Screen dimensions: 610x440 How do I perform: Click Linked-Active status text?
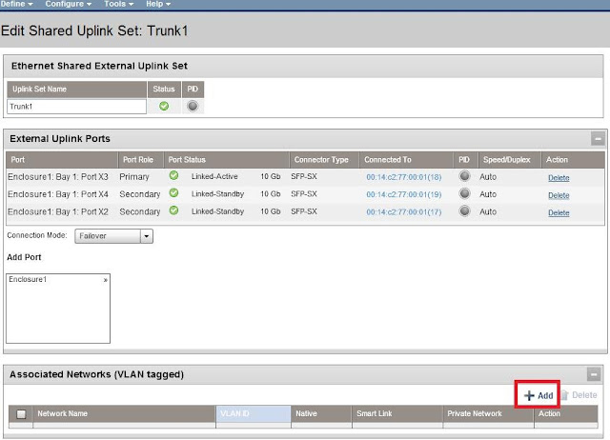click(214, 176)
